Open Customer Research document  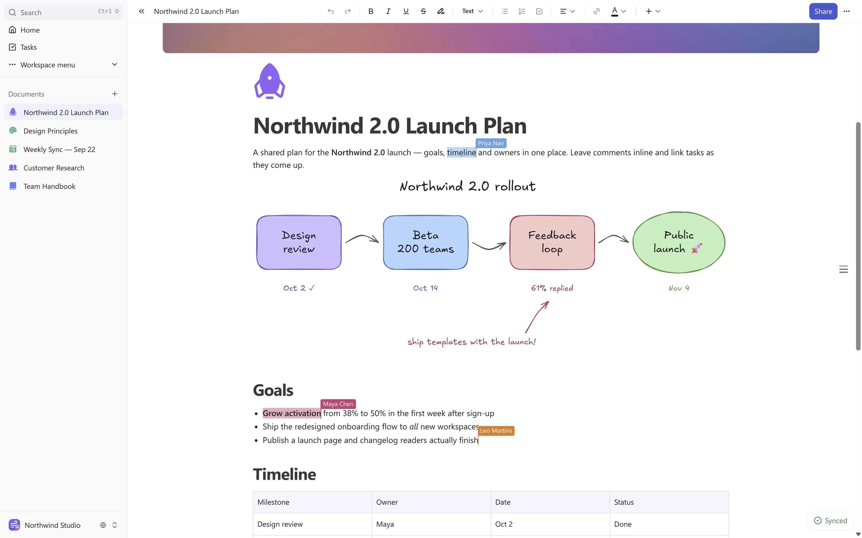(63, 168)
